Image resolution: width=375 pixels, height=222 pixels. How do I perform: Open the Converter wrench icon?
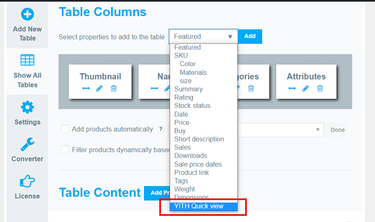point(27,144)
